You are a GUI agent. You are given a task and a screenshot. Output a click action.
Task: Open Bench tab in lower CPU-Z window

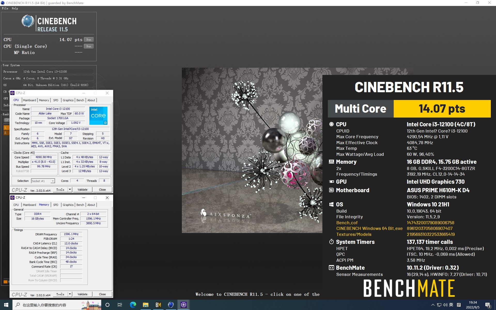point(80,205)
